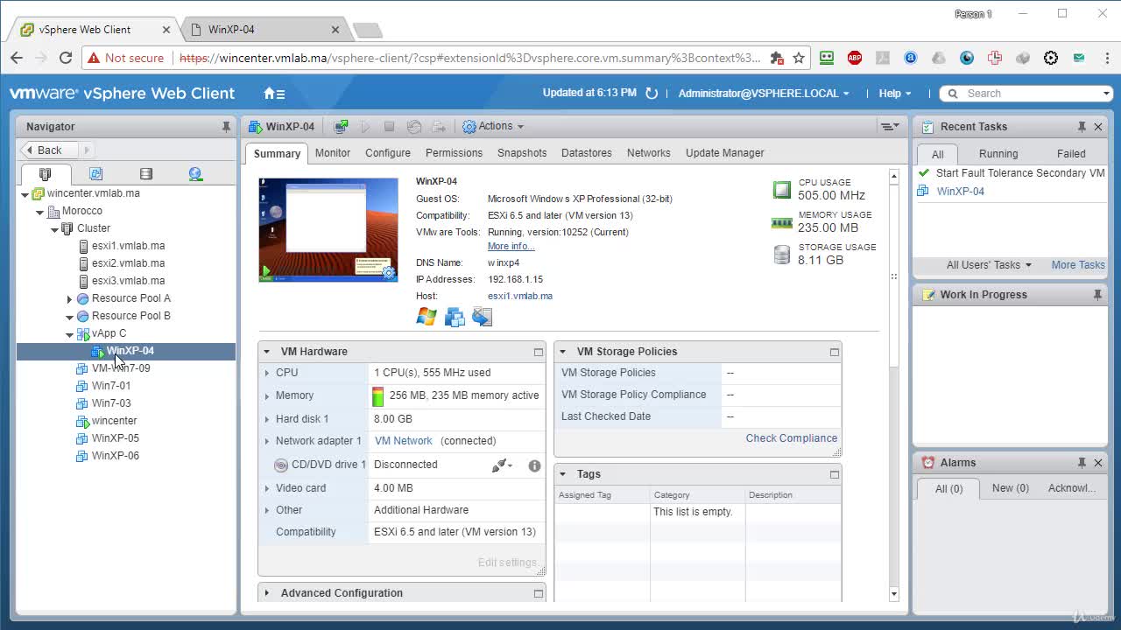The width and height of the screenshot is (1121, 630).
Task: Expand the Network adapter 1 row
Action: tap(267, 441)
